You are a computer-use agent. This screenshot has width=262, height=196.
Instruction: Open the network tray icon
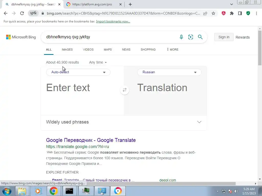click(x=224, y=191)
